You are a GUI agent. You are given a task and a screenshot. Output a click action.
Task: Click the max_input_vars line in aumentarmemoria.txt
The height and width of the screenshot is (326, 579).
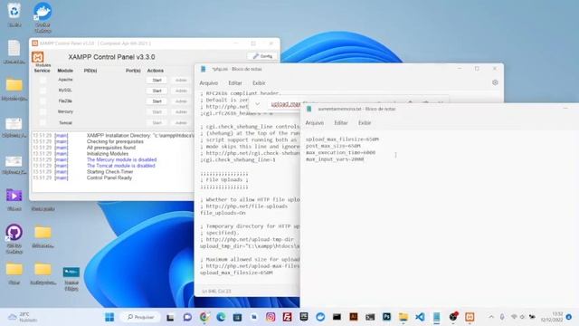335,159
